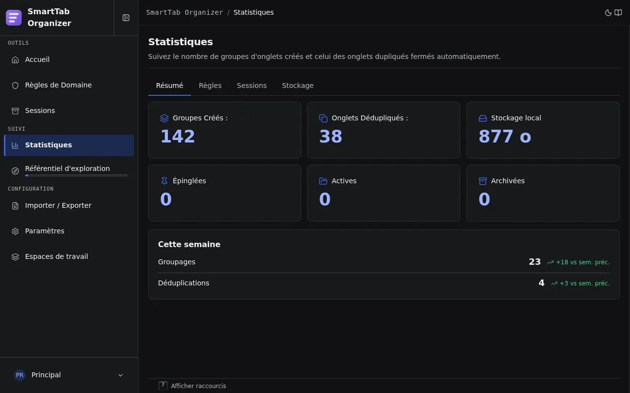Open the documentation book icon
The height and width of the screenshot is (393, 630).
[x=618, y=13]
